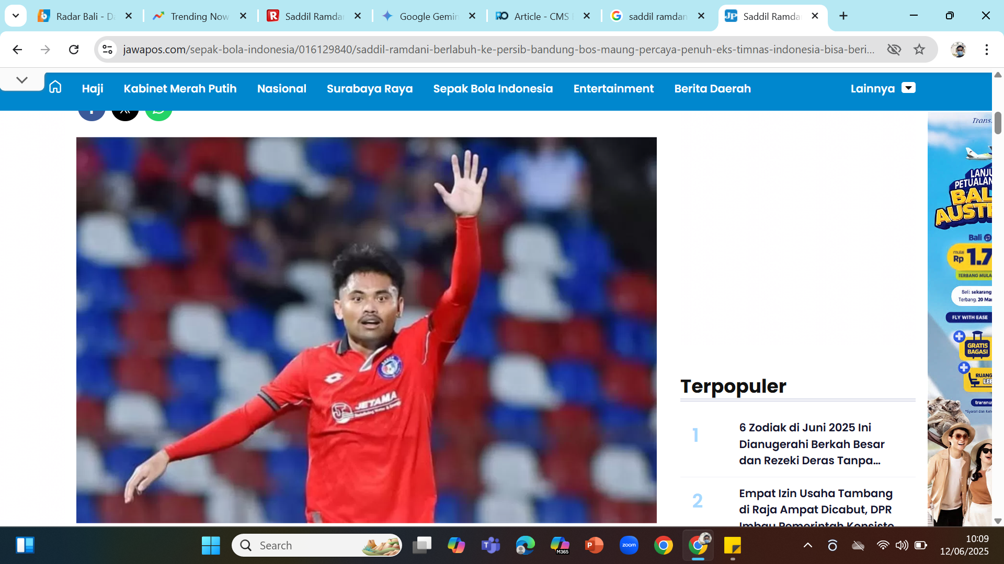Close the Trending Now tab
The height and width of the screenshot is (564, 1004).
pyautogui.click(x=243, y=16)
